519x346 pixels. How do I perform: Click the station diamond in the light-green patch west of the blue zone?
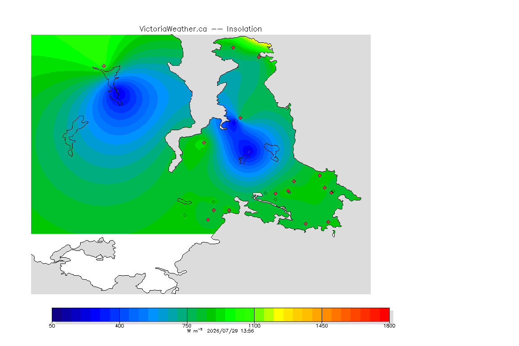click(204, 143)
